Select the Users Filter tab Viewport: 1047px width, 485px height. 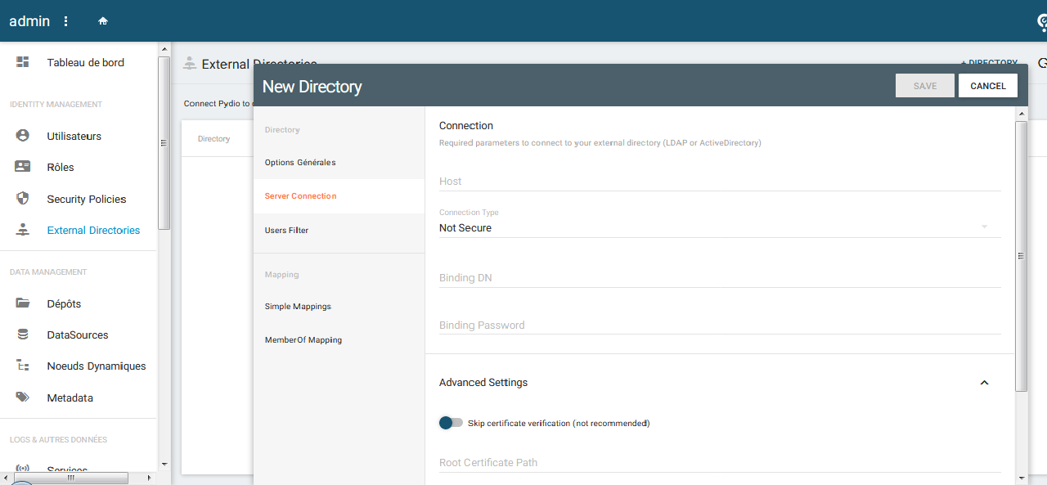tap(287, 231)
